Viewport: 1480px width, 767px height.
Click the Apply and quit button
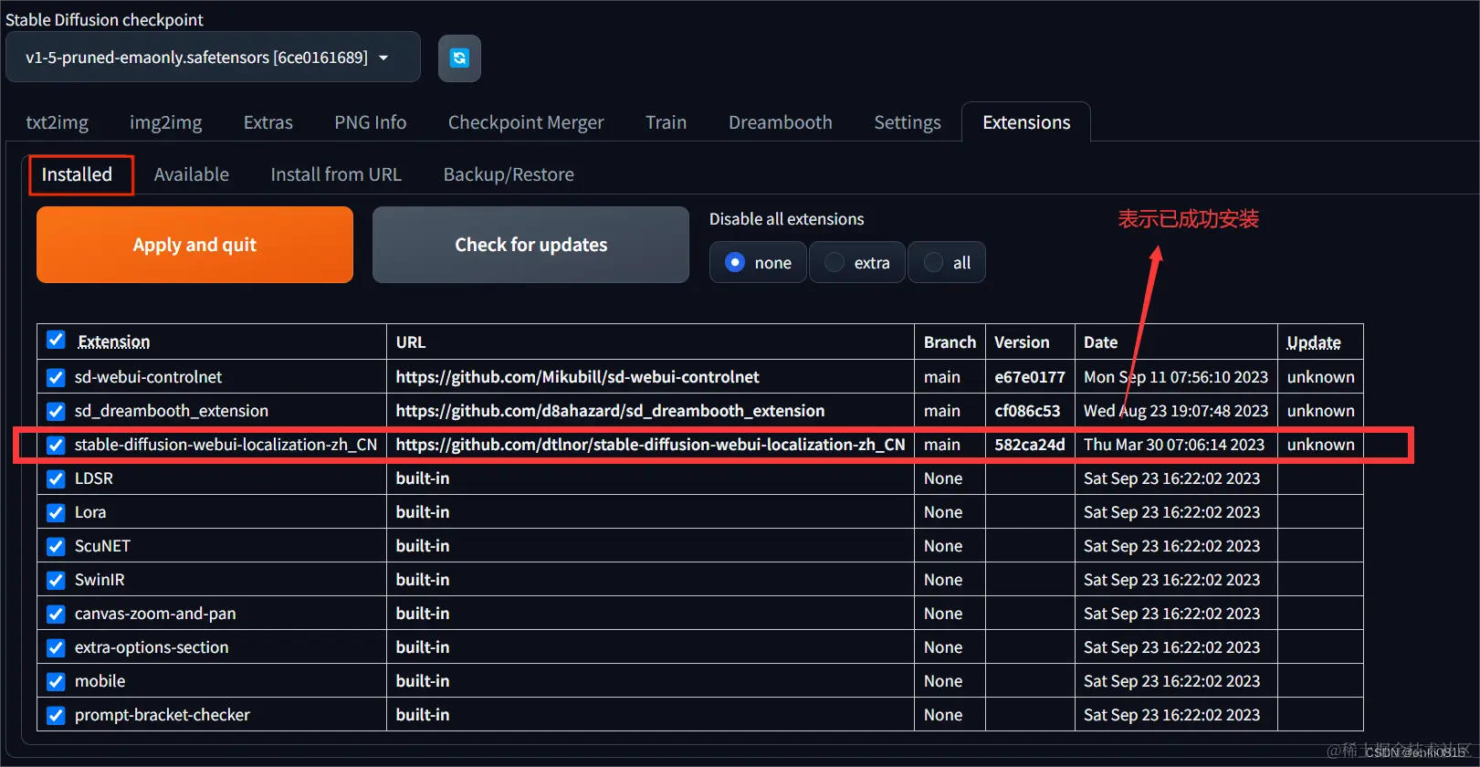pyautogui.click(x=194, y=245)
